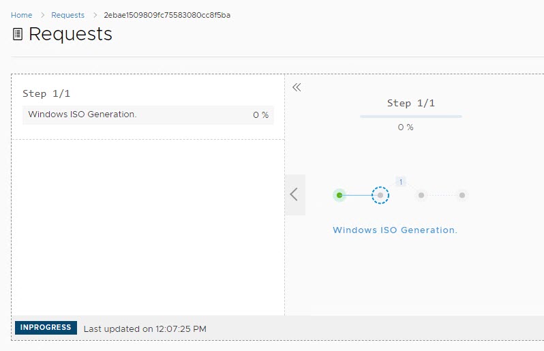The height and width of the screenshot is (351, 544).
Task: Collapse panel with double chevron icon
Action: (x=297, y=87)
